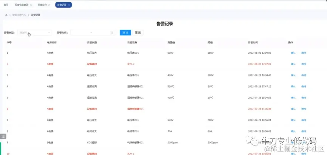Click the 2022-07-28 15:04:53 timestamp

(259, 98)
